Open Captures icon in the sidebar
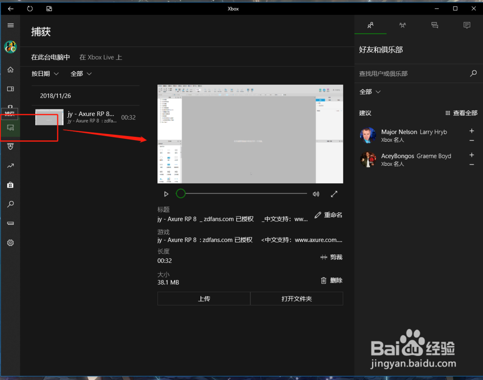Image resolution: width=483 pixels, height=380 pixels. point(11,127)
